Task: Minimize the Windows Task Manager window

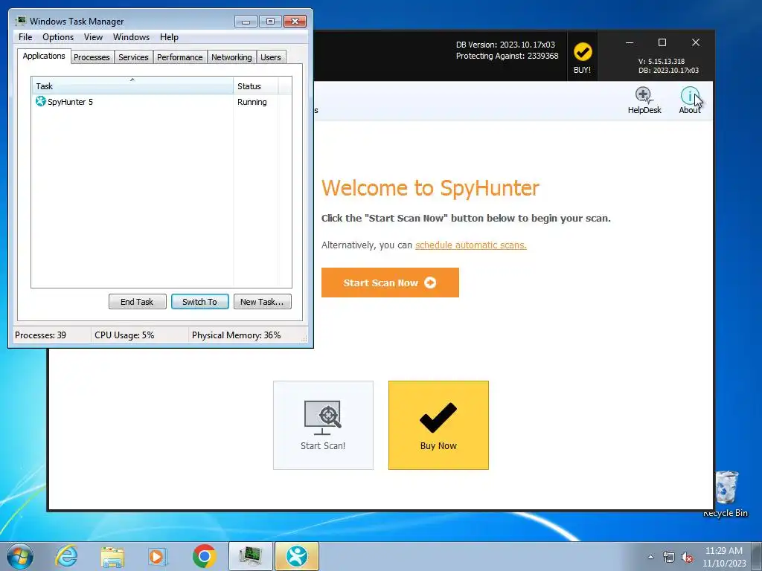Action: [246, 22]
